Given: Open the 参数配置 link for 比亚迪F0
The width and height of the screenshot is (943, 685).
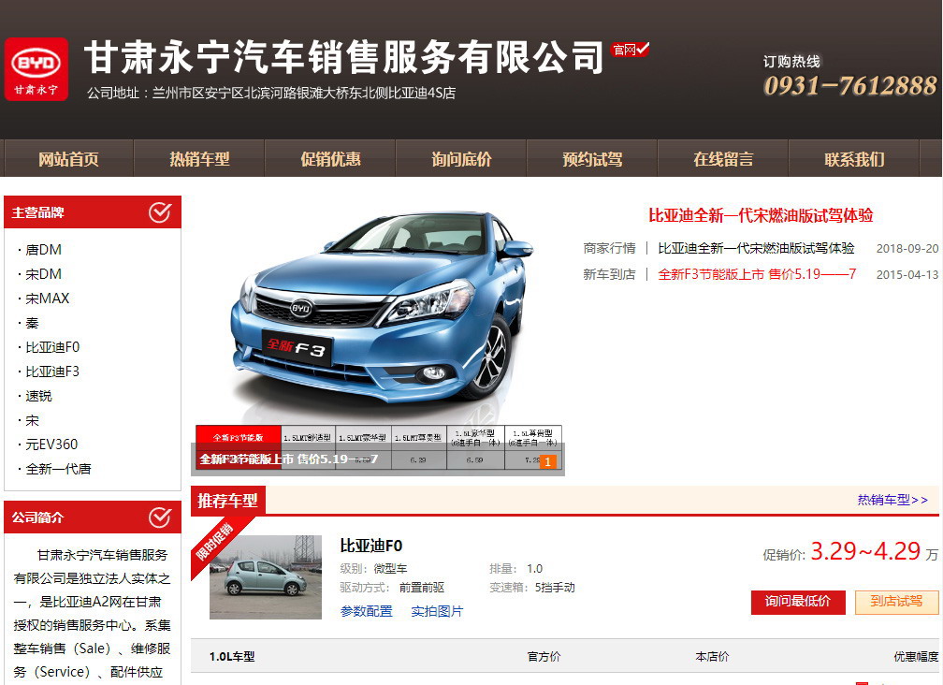Looking at the screenshot, I should tap(367, 612).
